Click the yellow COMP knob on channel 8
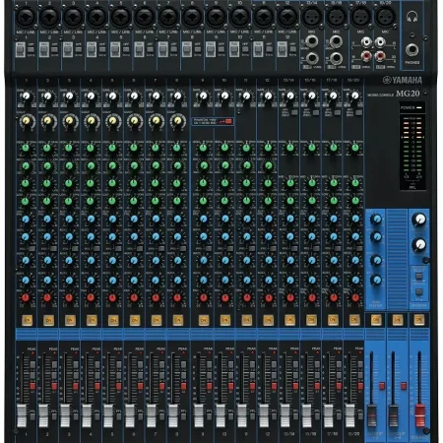This screenshot has width=443, height=443. click(177, 121)
